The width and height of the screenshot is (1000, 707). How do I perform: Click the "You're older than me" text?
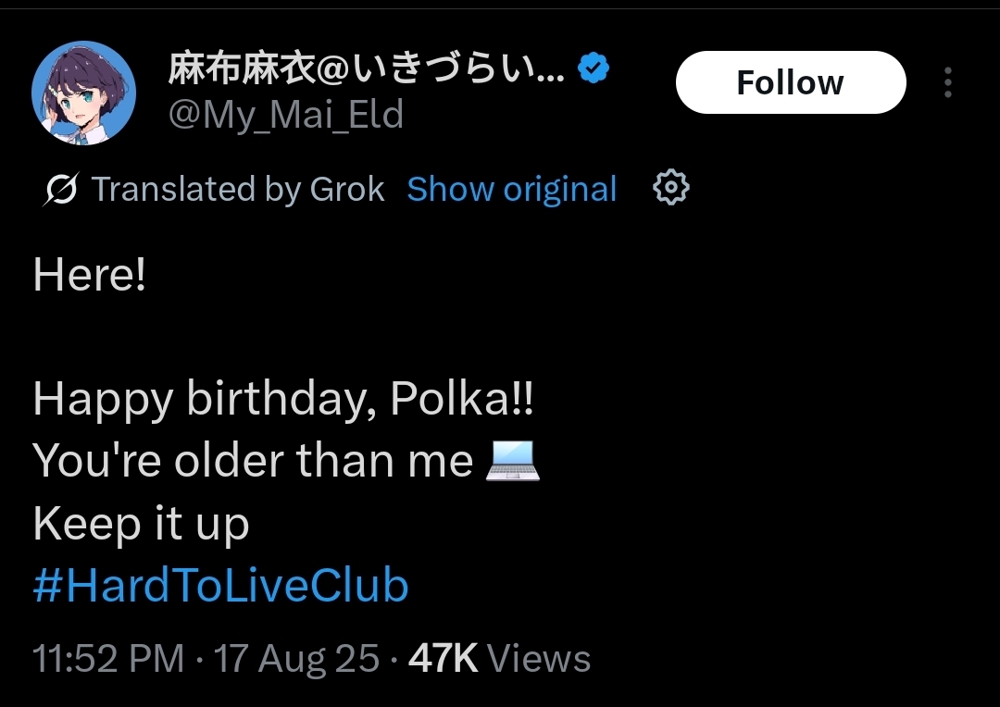pos(253,461)
